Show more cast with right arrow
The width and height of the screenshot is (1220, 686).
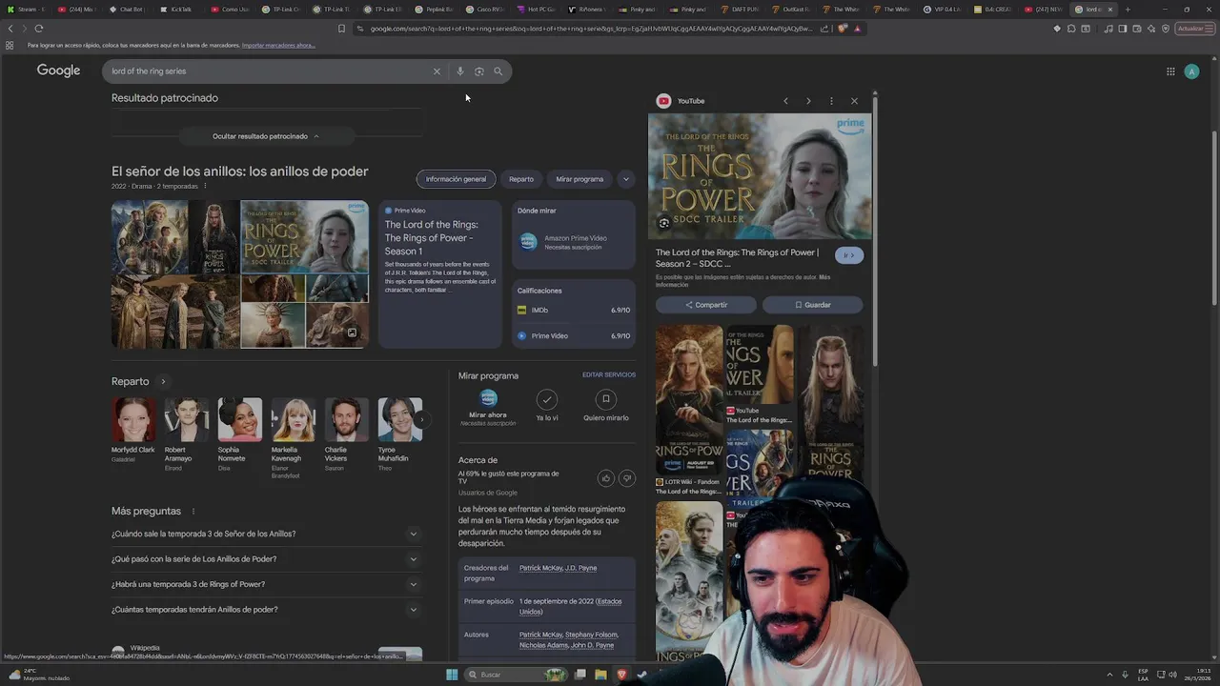click(x=421, y=419)
